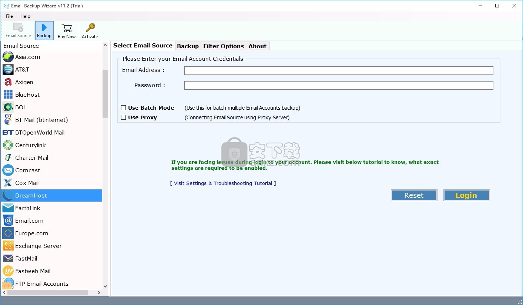Switch to the Backup tab
The image size is (523, 305).
coord(188,46)
